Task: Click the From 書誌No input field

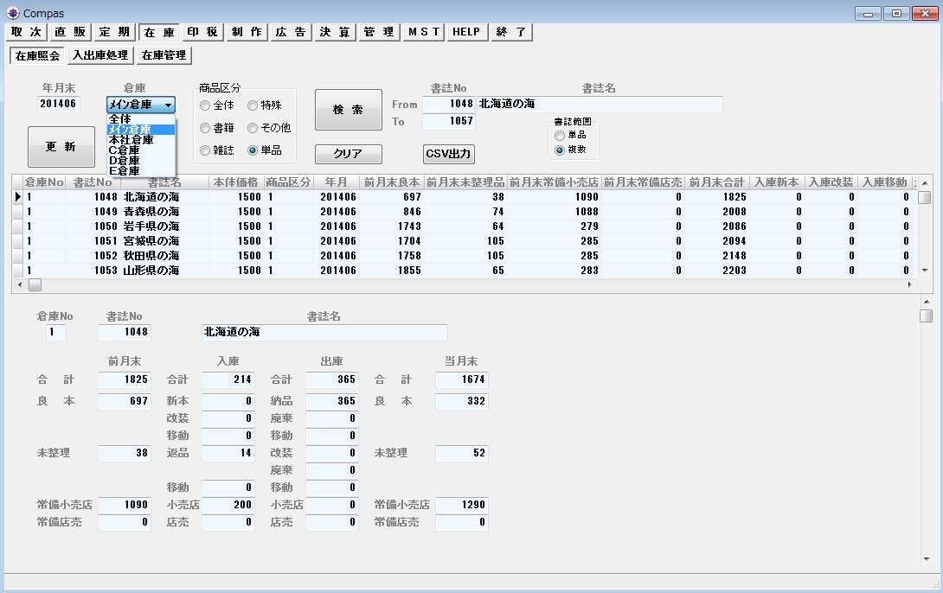Action: tap(449, 104)
